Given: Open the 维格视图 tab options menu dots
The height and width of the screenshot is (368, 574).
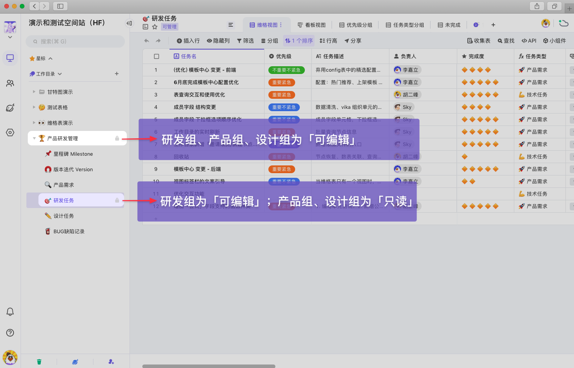Looking at the screenshot, I should [x=281, y=25].
